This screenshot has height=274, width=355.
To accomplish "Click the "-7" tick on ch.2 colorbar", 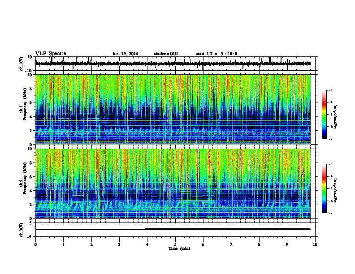I will pos(331,213).
